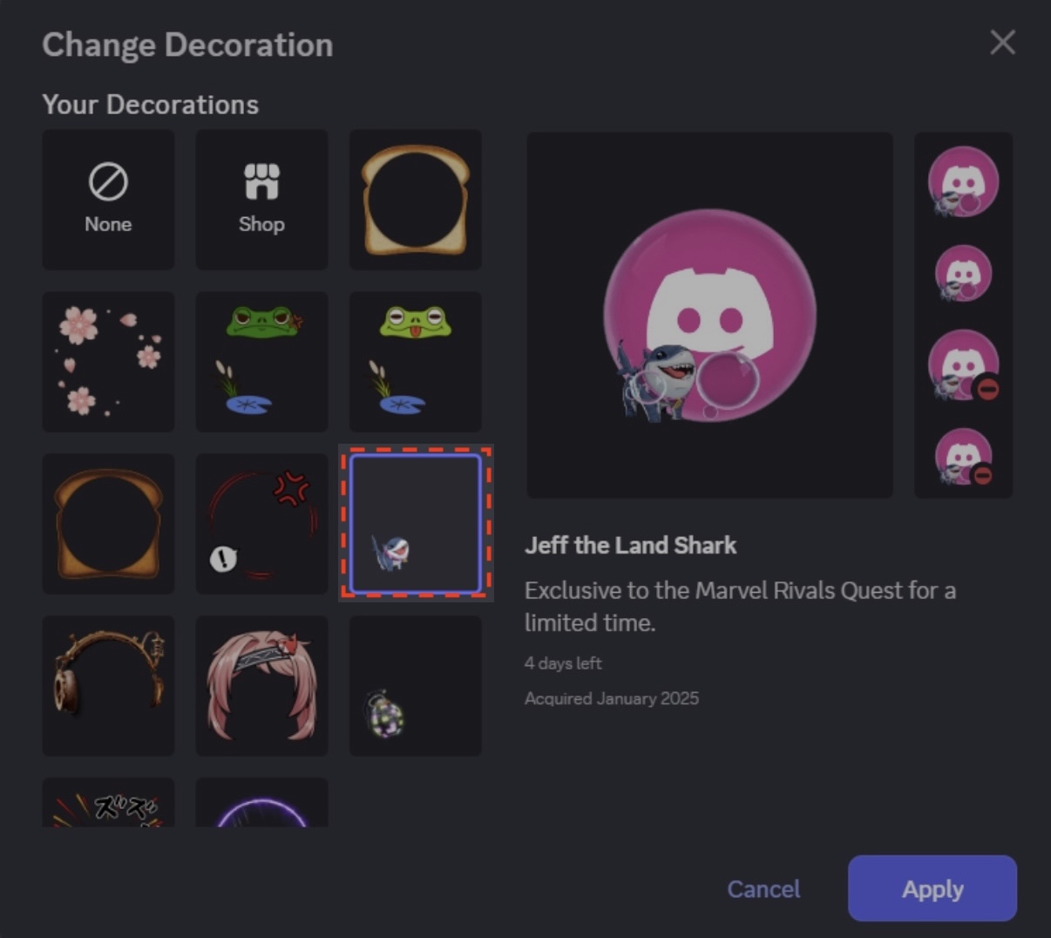This screenshot has width=1051, height=938.
Task: Select the vintage headphones decoration
Action: (x=107, y=685)
